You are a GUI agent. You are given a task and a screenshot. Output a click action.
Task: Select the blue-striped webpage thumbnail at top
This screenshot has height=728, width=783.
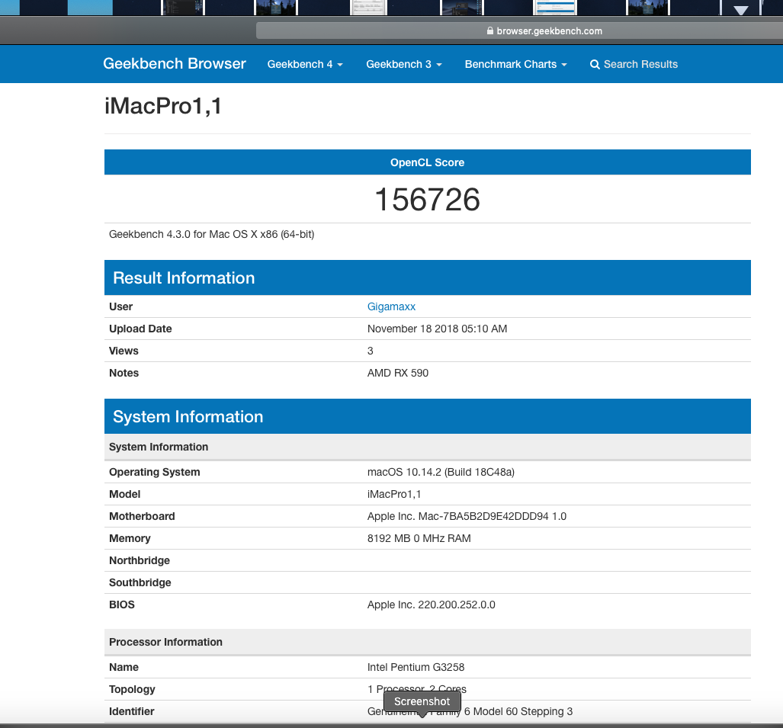point(555,8)
